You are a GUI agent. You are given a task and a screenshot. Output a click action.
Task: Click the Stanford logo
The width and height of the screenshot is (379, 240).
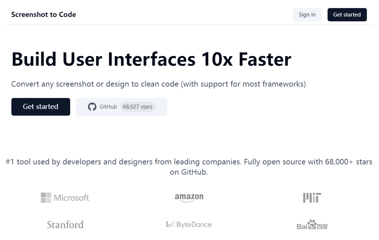coord(65,225)
